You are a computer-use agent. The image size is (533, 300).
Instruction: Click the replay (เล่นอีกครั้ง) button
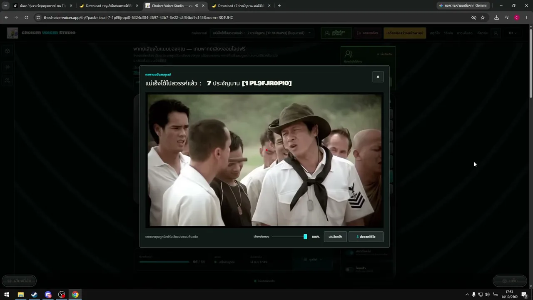click(x=335, y=237)
